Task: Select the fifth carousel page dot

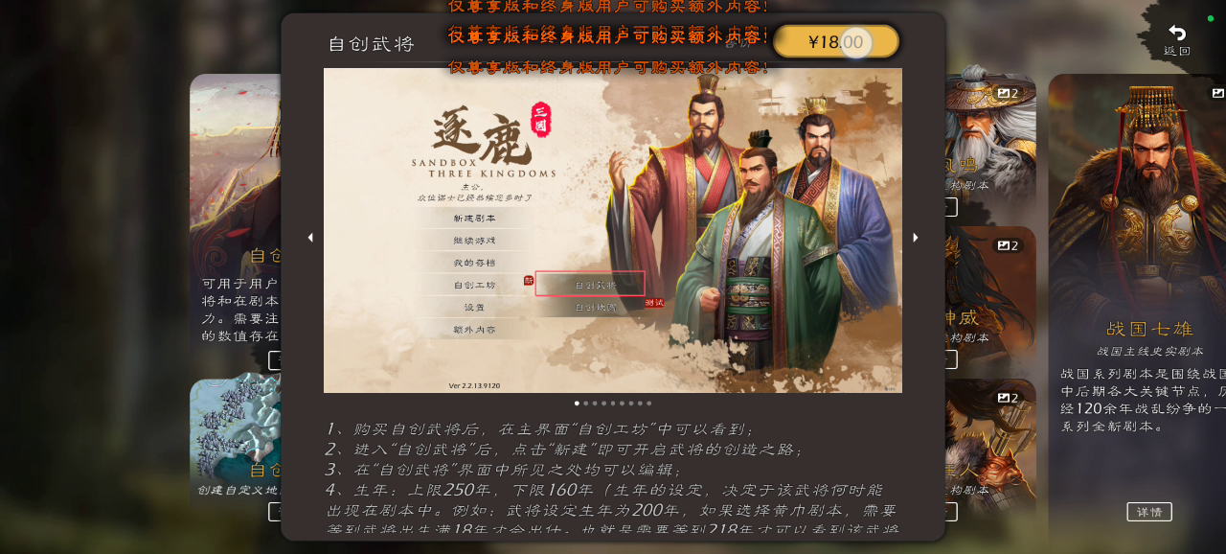Action: [x=613, y=404]
